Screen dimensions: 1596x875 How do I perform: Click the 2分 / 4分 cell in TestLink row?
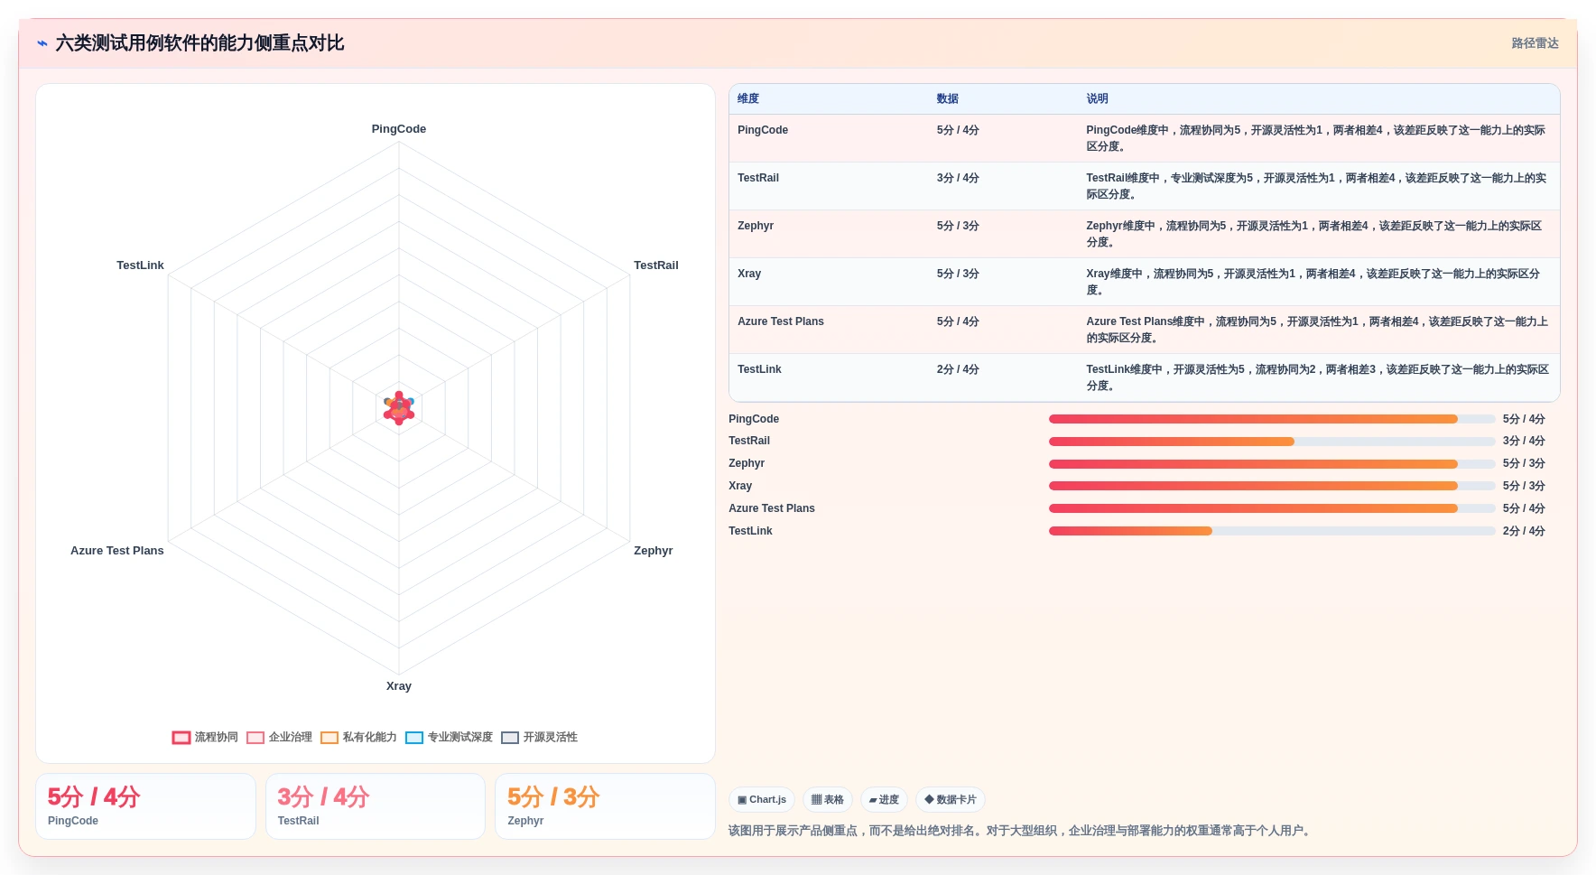(958, 369)
